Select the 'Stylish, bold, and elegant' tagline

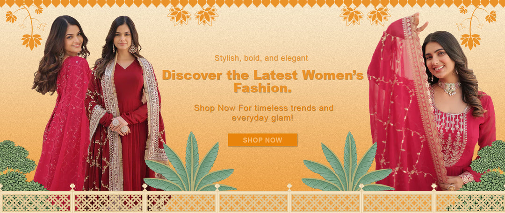[261, 58]
